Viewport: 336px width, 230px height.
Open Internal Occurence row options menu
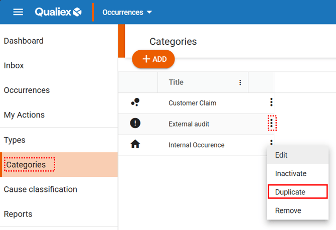pos(271,143)
